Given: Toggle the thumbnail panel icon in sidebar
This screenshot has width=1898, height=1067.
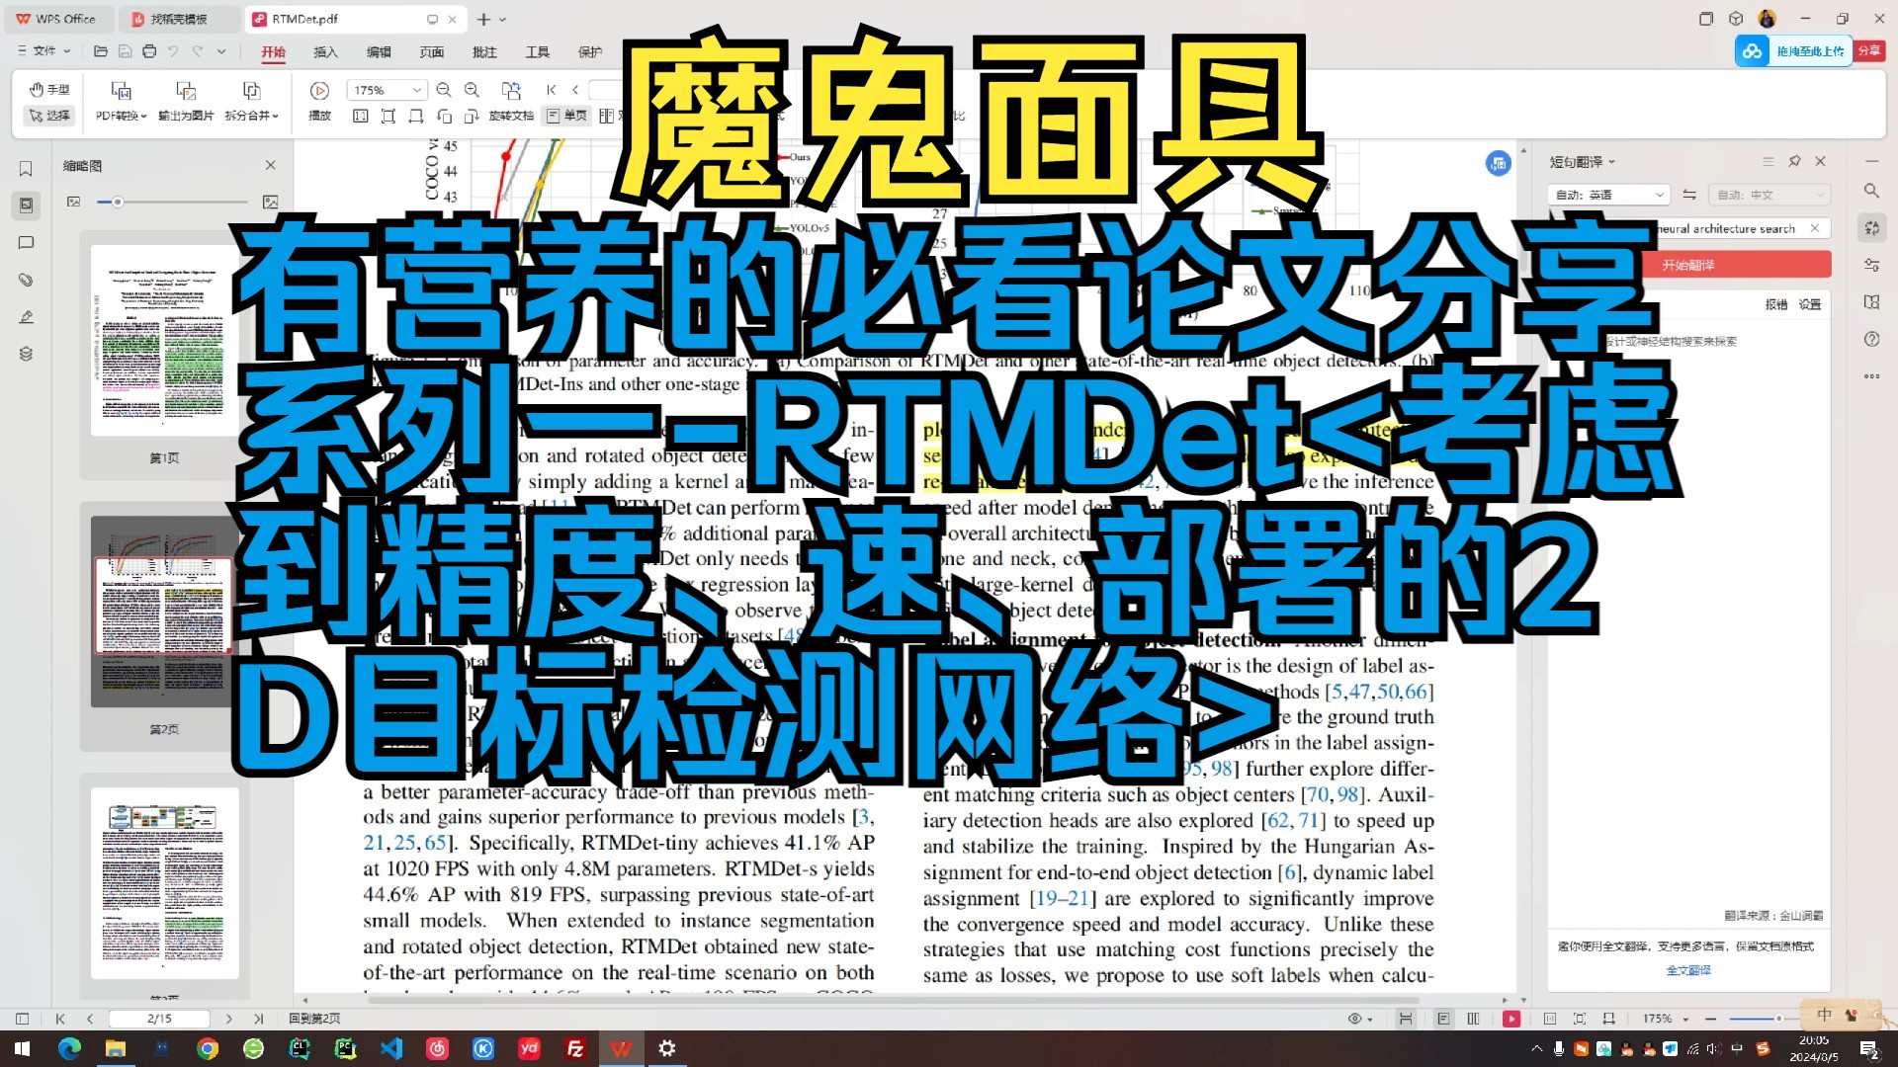Looking at the screenshot, I should 27,205.
